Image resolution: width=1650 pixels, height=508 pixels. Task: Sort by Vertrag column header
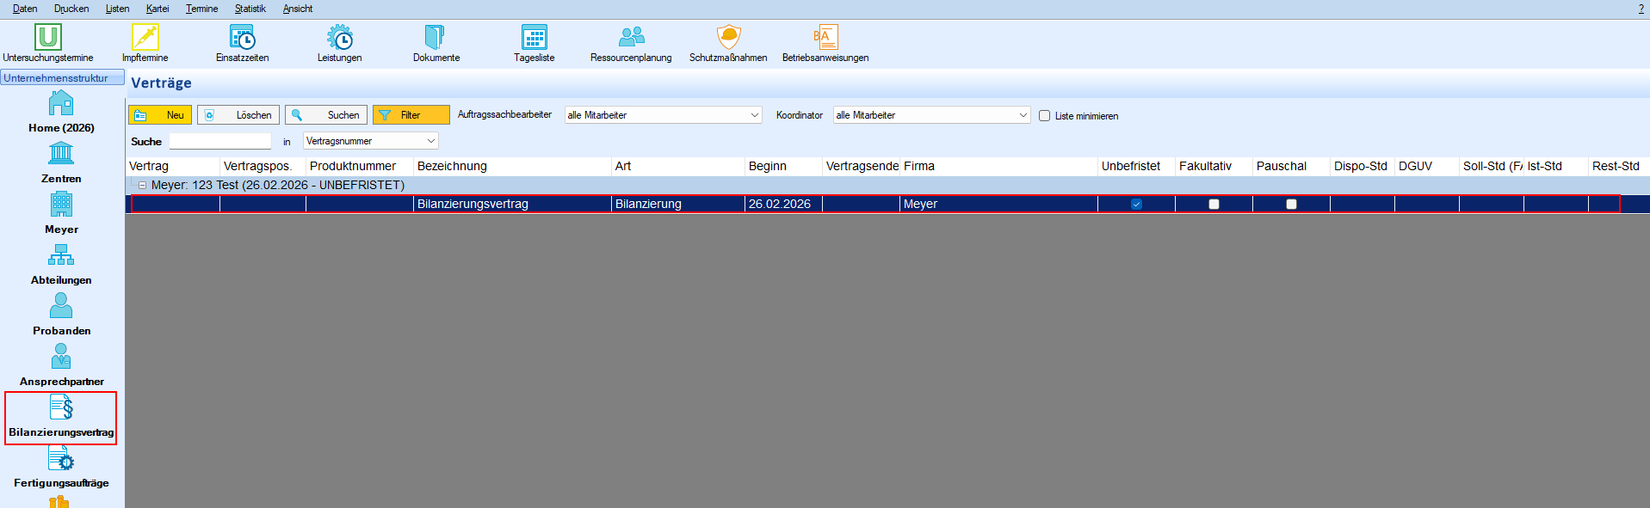pyautogui.click(x=172, y=166)
